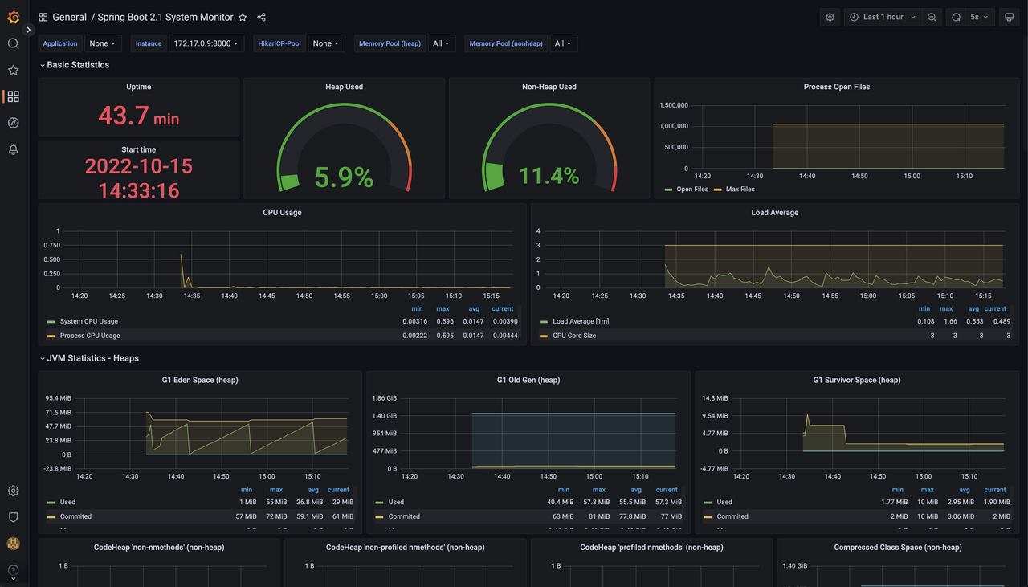The image size is (1028, 587).
Task: Open the Dashboards grid icon in sidebar
Action: pyautogui.click(x=13, y=96)
